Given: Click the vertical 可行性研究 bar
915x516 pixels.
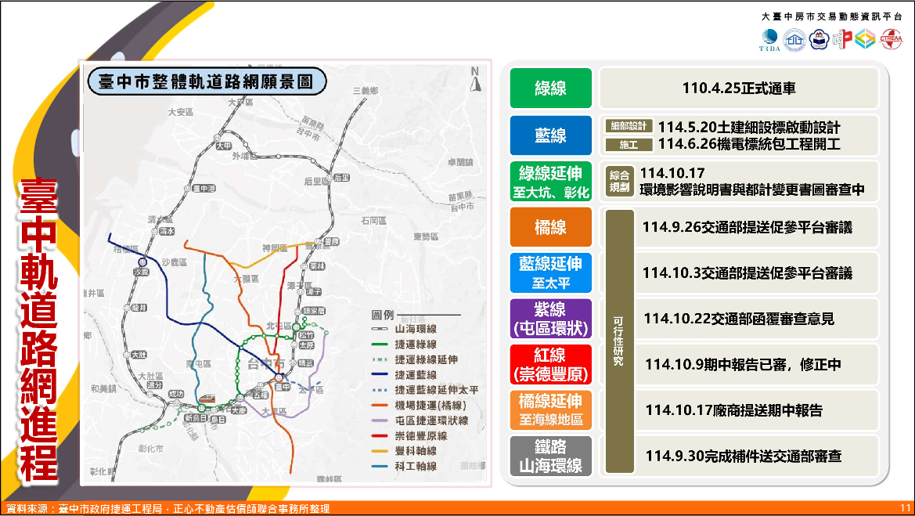Looking at the screenshot, I should tap(619, 341).
